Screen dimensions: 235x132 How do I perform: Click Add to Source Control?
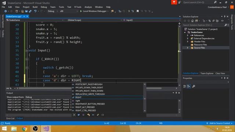[220, 123]
